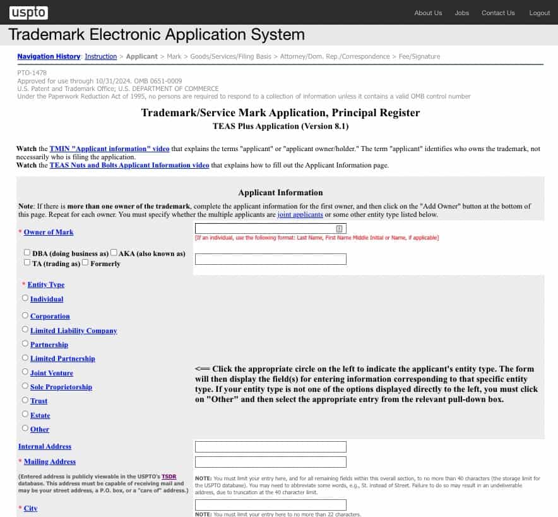Open the Sole Proprietorship link
Screen dimensions: 558x517
61,387
